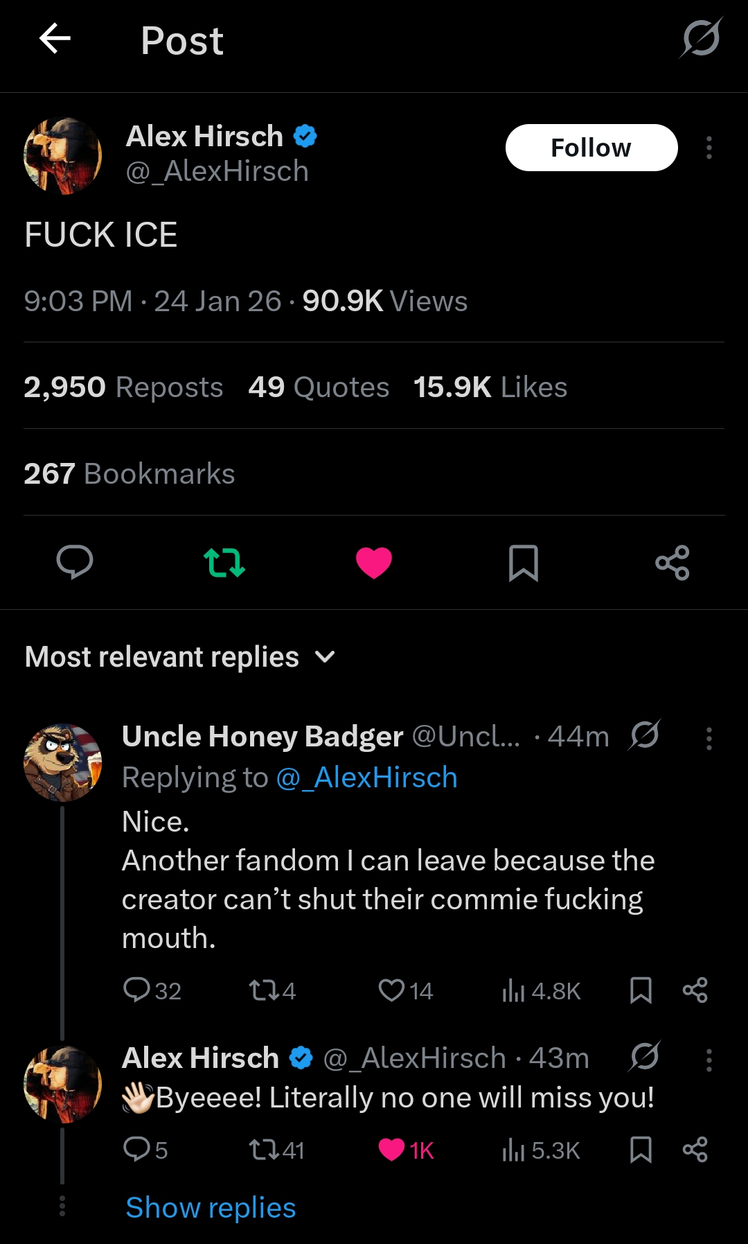Image resolution: width=748 pixels, height=1244 pixels.
Task: Open more options for Alex Hirsch's post
Action: pyautogui.click(x=709, y=148)
